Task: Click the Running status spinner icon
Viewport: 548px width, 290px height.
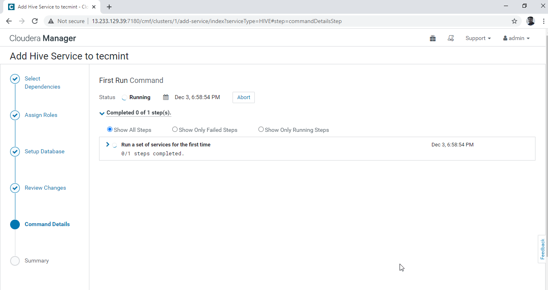Action: 124,97
